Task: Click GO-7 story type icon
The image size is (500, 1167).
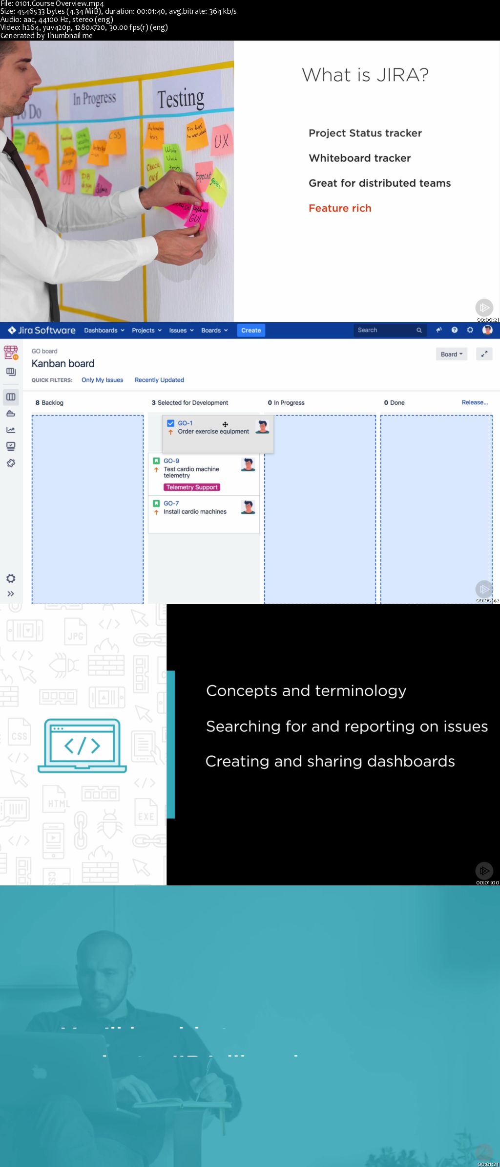Action: pyautogui.click(x=156, y=504)
